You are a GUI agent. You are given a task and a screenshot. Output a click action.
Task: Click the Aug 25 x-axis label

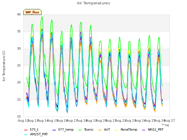(x=150, y=120)
